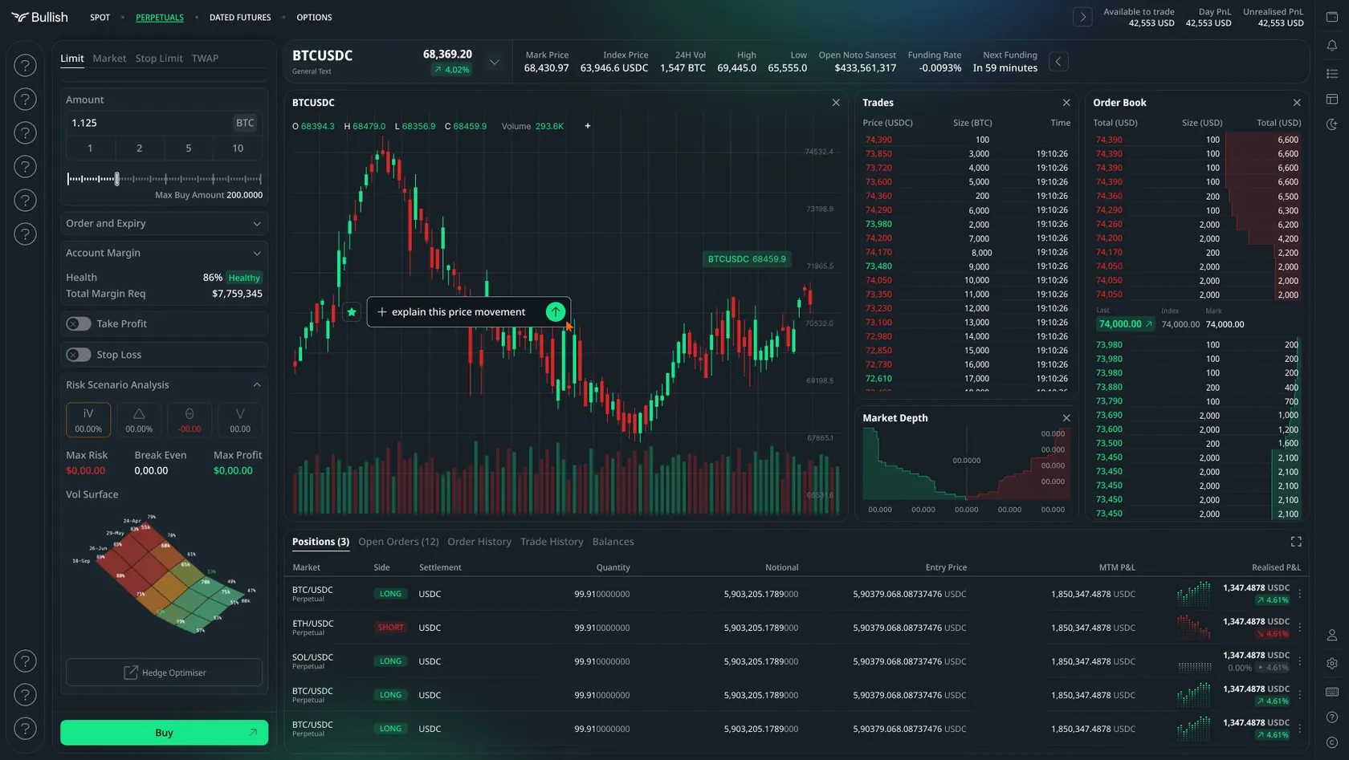Click the Vol Surface 3D chart
Screen dimensions: 1349x760
pos(164,575)
